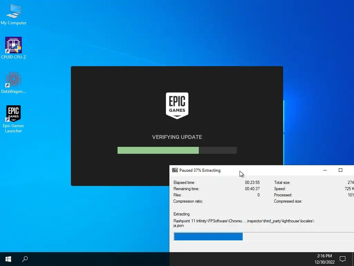
Task: Click the 'VERIFYING UPDATE' status text
Action: pyautogui.click(x=177, y=137)
